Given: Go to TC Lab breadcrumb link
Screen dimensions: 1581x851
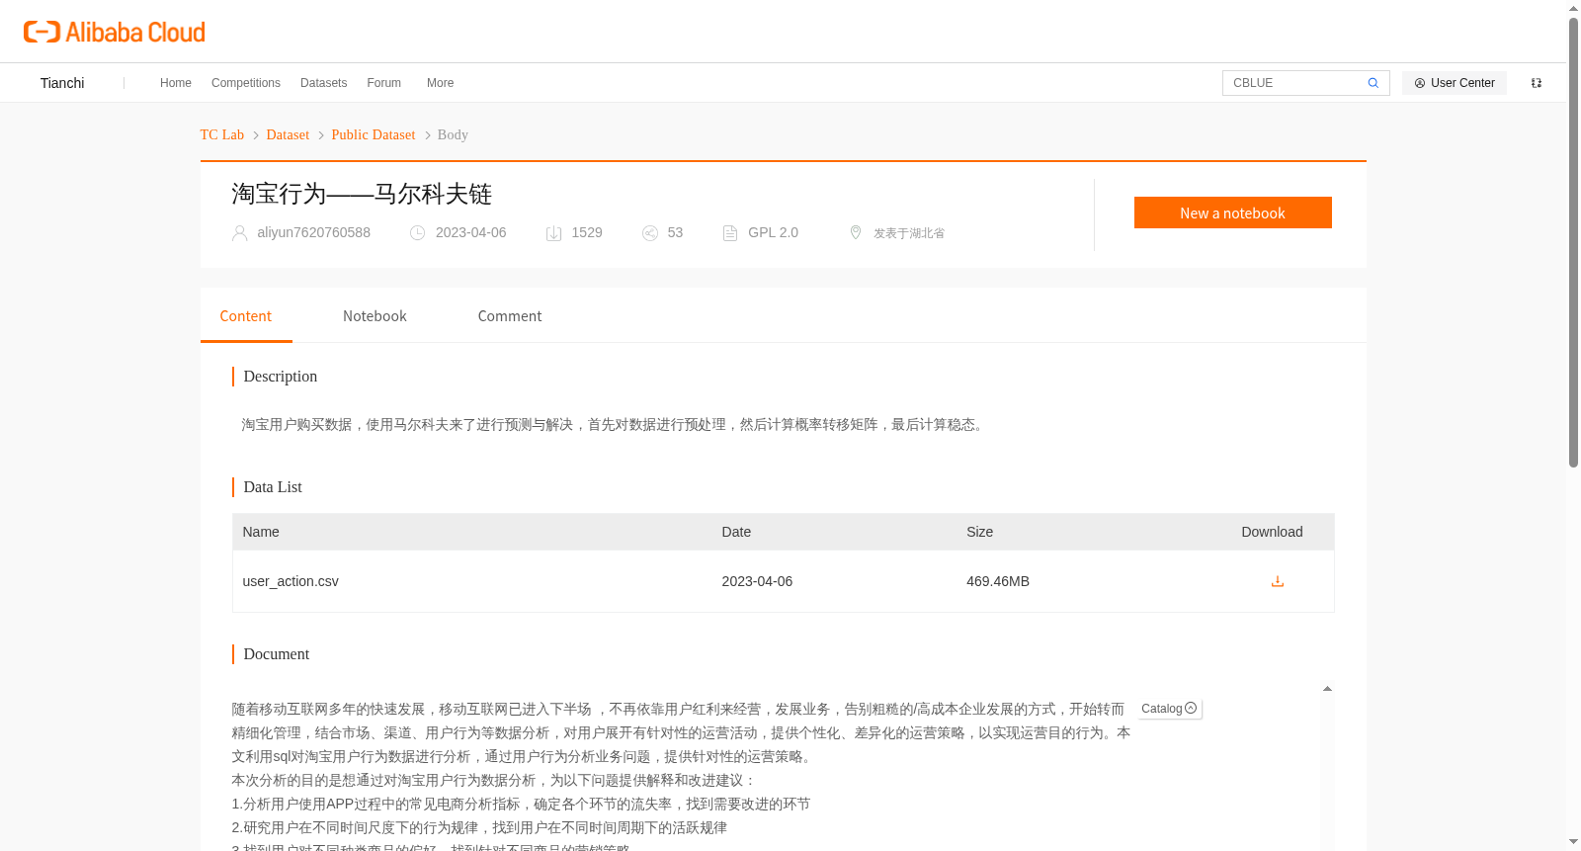Looking at the screenshot, I should pyautogui.click(x=222, y=134).
